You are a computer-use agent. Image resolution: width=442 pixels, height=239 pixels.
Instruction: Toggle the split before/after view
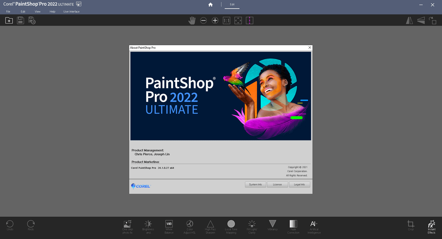(249, 20)
